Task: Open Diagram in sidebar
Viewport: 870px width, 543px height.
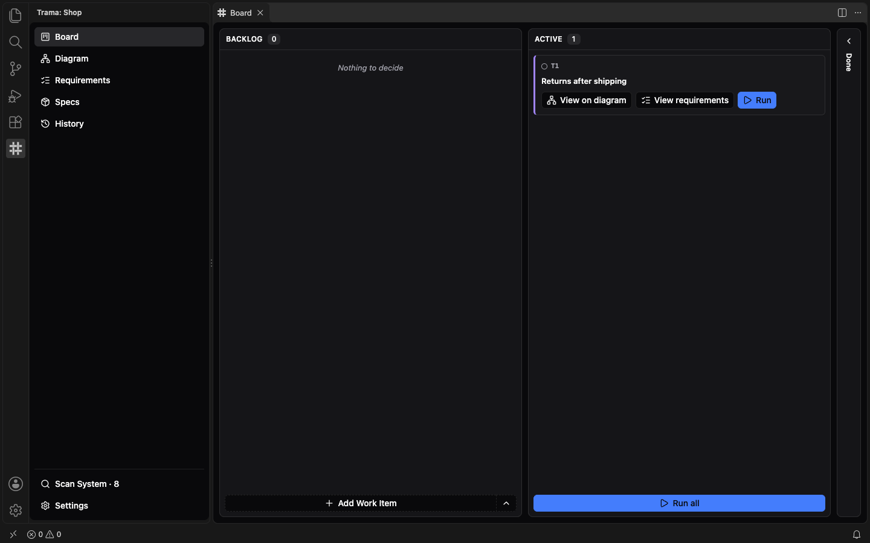Action: click(119, 59)
